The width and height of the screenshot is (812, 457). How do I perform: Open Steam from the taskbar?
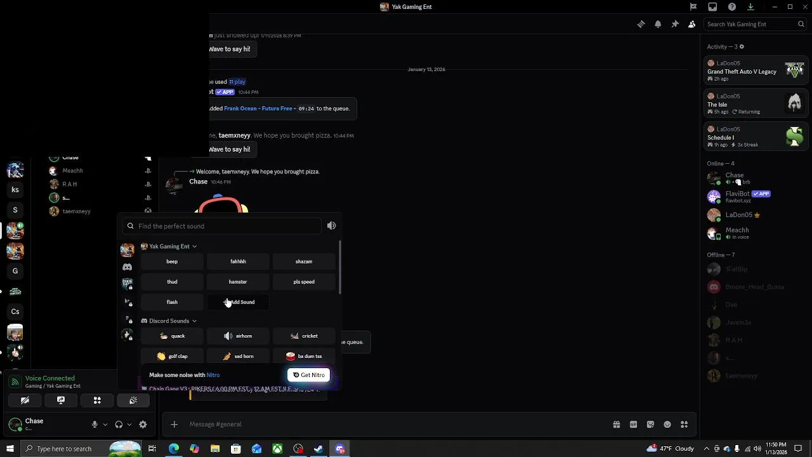click(319, 449)
